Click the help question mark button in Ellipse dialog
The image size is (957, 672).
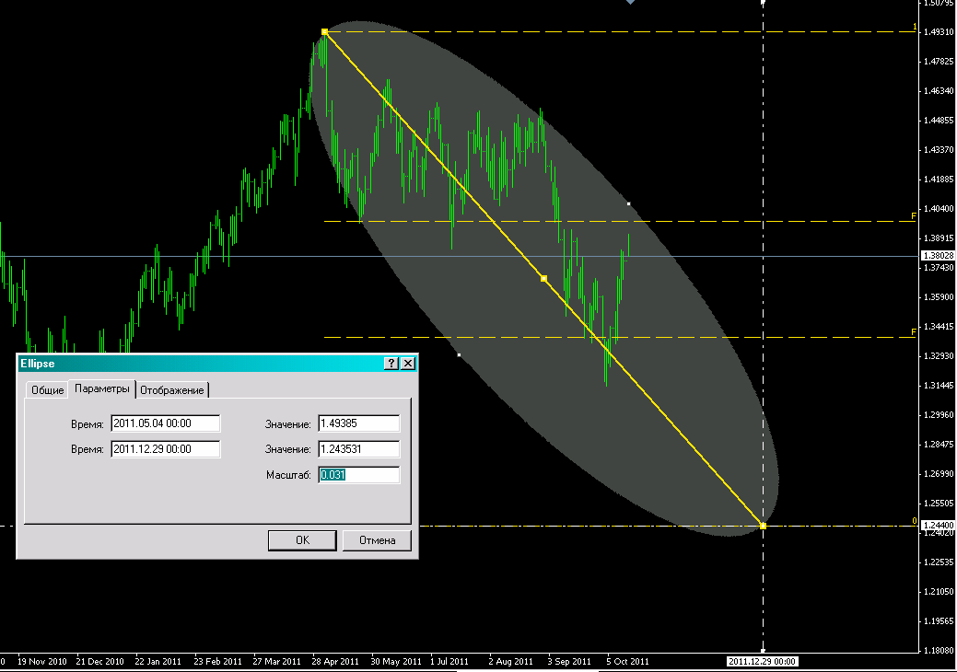click(x=391, y=364)
